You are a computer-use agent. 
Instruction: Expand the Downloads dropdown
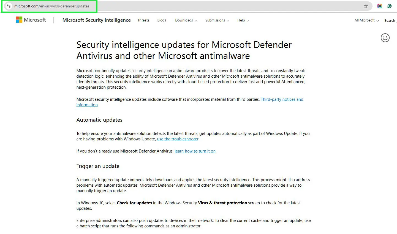pyautogui.click(x=186, y=20)
